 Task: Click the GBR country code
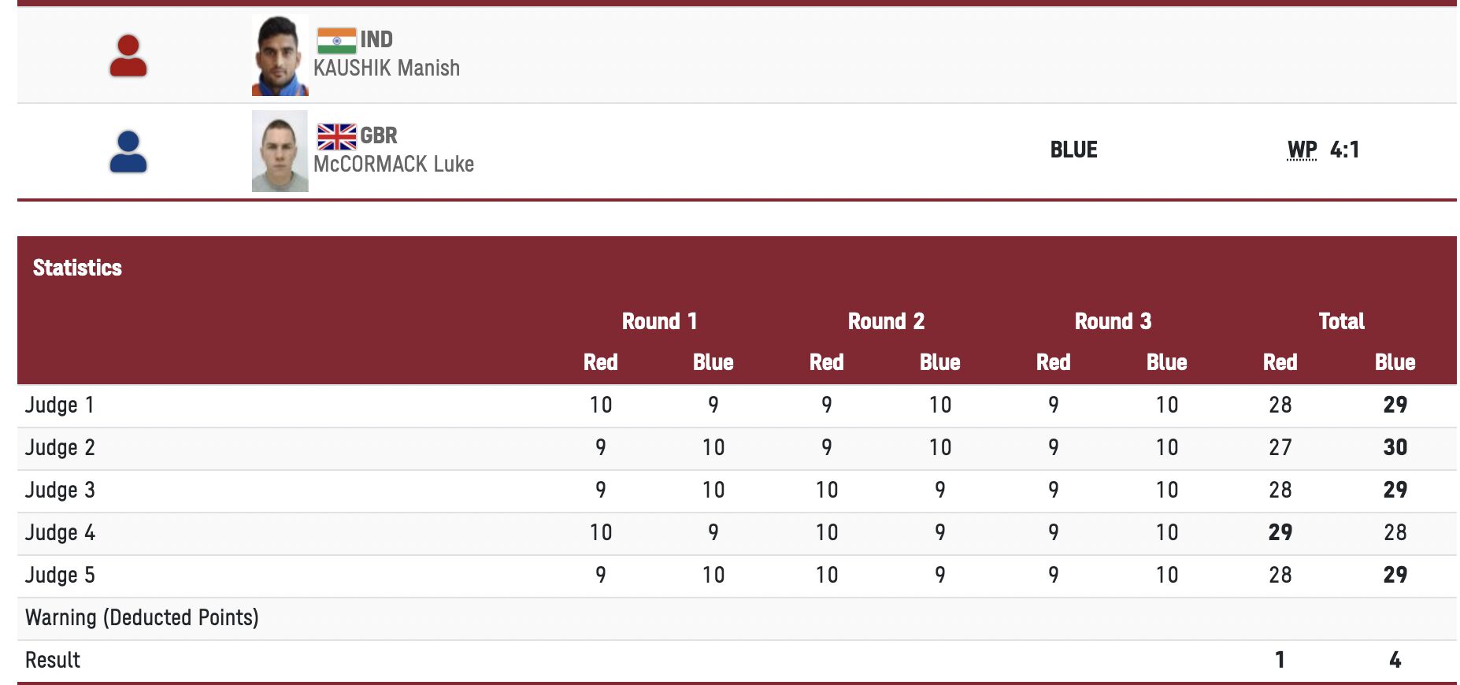pyautogui.click(x=379, y=135)
